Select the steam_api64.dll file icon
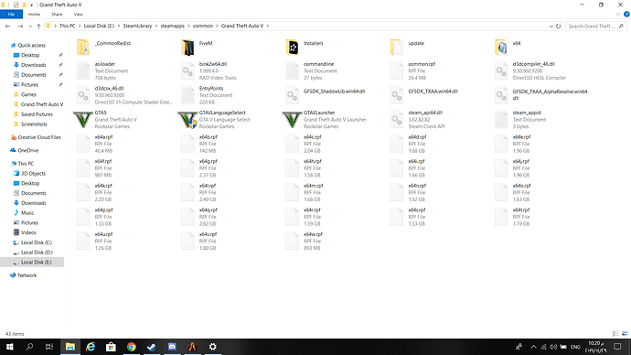 pyautogui.click(x=396, y=120)
